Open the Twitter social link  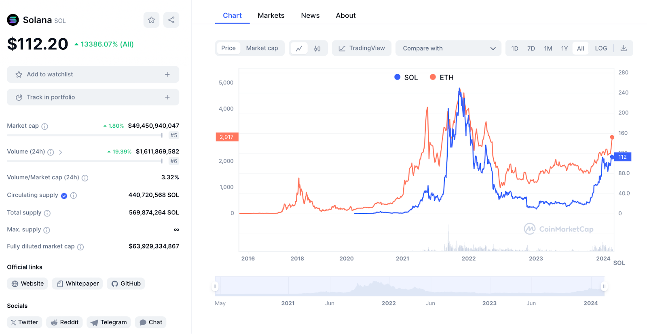[24, 322]
